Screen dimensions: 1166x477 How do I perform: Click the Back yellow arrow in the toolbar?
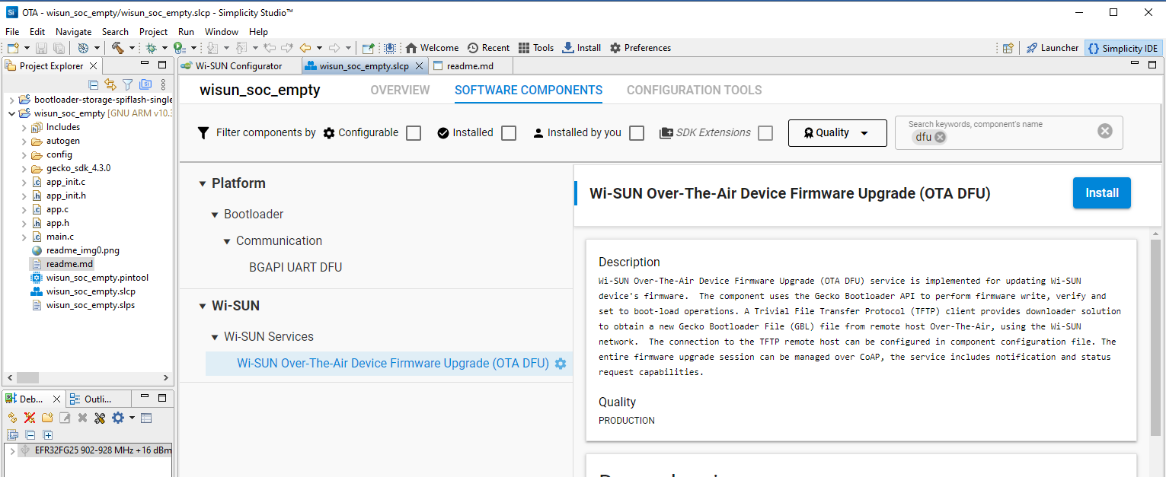pos(305,48)
